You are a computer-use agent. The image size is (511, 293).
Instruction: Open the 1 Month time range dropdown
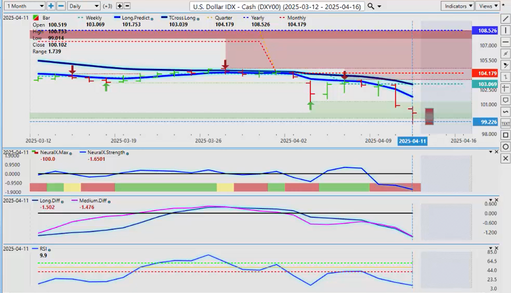coord(23,6)
